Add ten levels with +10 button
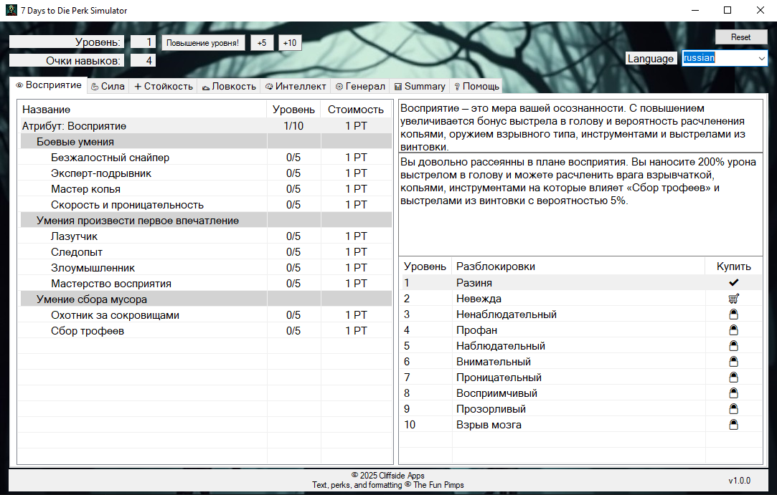Image resolution: width=777 pixels, height=495 pixels. pyautogui.click(x=290, y=42)
